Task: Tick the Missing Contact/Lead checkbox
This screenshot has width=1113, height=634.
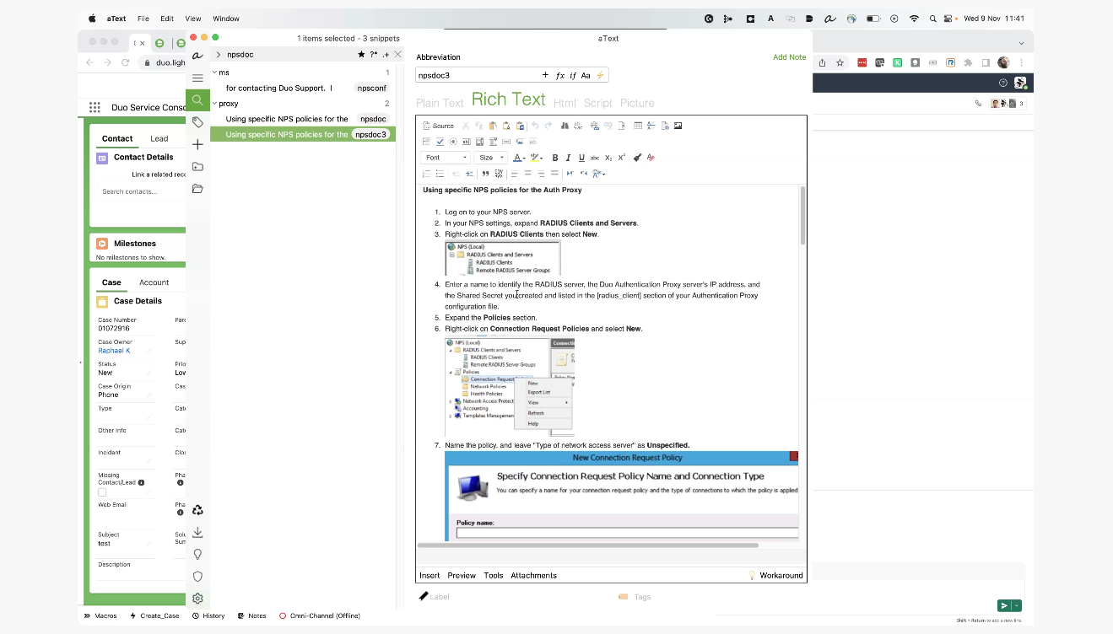Action: 102,492
